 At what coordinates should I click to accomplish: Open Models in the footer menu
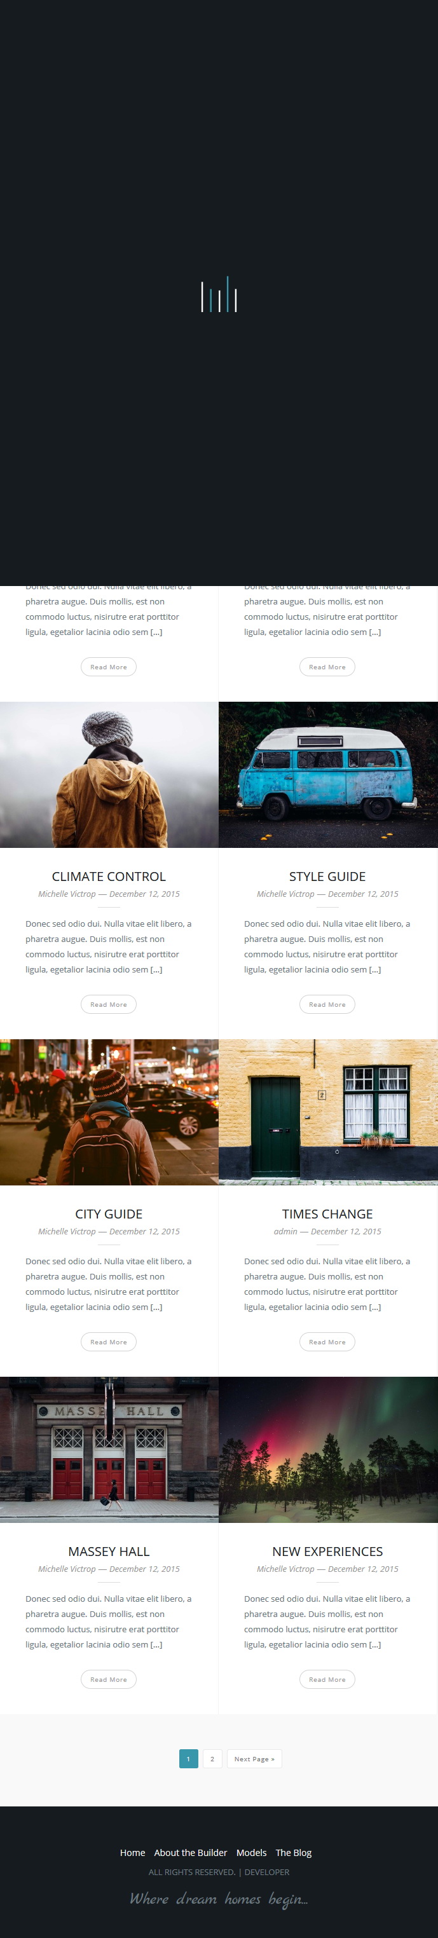[251, 1852]
